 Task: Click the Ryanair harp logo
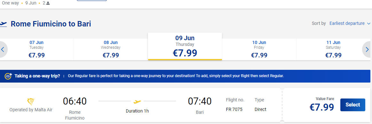[31, 102]
